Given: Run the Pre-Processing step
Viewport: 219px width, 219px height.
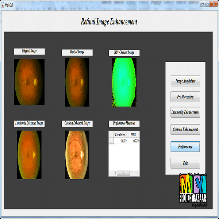Looking at the screenshot, I should [185, 97].
